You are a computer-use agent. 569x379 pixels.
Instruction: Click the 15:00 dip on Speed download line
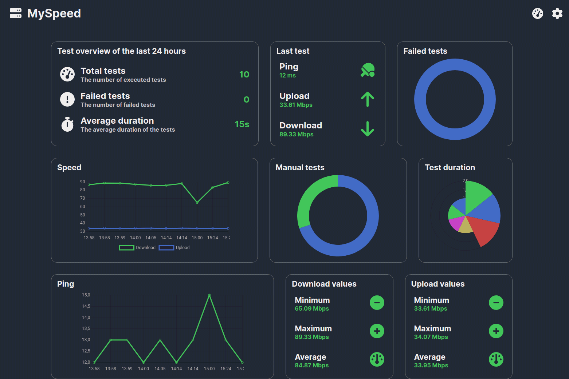pos(197,203)
